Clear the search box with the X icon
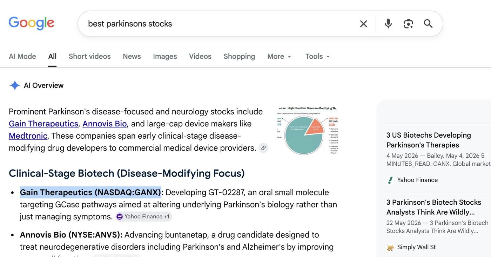Screen dimensions: 491x257 pos(364,24)
